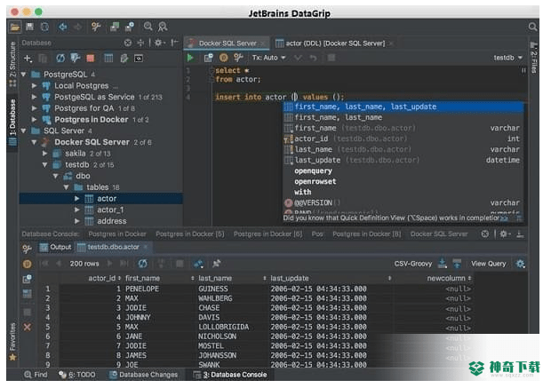This screenshot has height=388, width=551.
Task: Switch to Docker SQL Server editor tab
Action: tap(227, 44)
